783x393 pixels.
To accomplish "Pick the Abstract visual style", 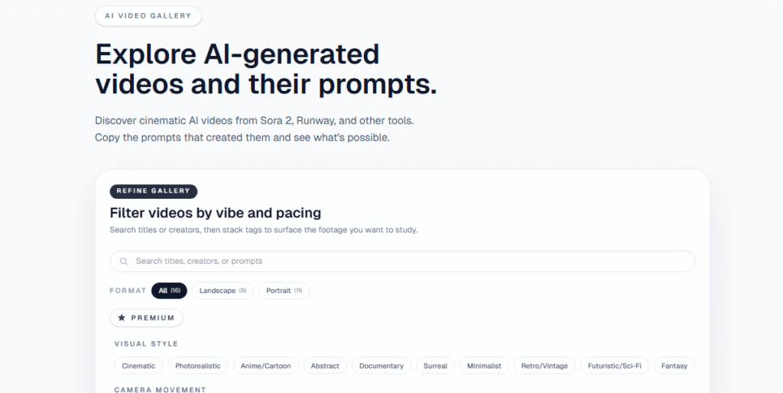I will (x=325, y=366).
